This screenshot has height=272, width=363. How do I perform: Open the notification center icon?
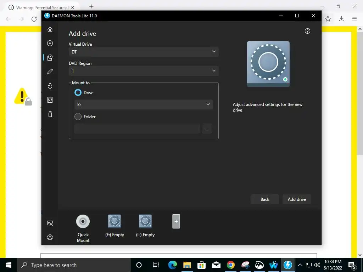coord(352,265)
